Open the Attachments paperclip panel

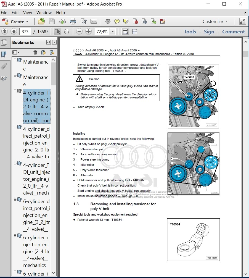point(4,66)
